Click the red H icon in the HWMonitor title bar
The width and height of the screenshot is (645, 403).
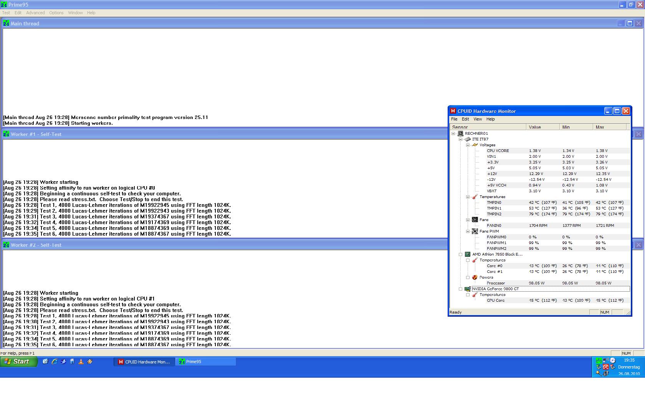[x=453, y=111]
